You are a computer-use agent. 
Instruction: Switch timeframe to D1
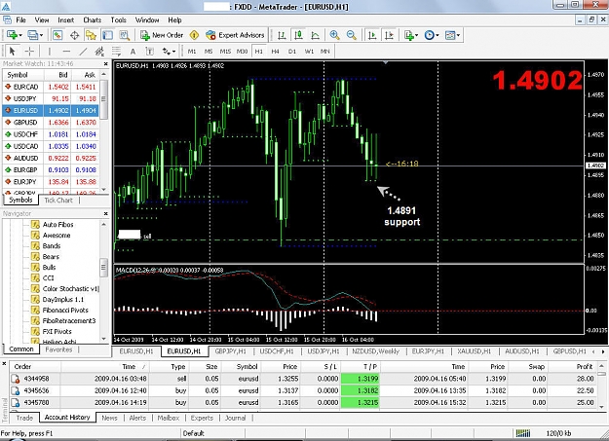(292, 52)
